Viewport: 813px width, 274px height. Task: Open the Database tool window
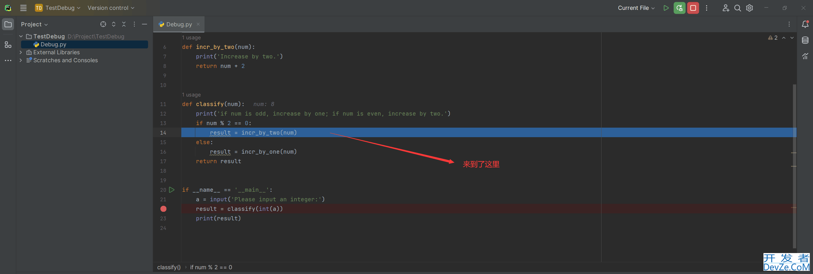805,40
